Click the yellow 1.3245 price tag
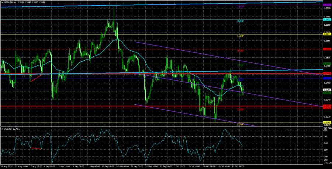 click(x=326, y=122)
